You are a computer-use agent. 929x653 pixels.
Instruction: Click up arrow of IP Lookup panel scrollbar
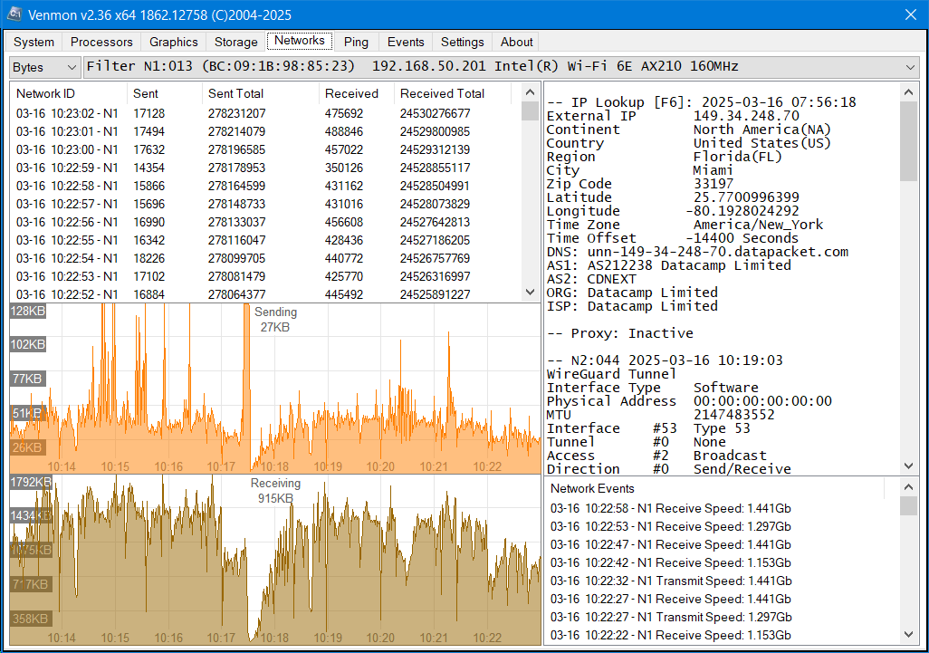pos(908,91)
